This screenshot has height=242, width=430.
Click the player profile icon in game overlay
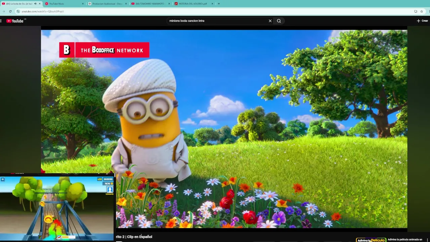pos(110,190)
